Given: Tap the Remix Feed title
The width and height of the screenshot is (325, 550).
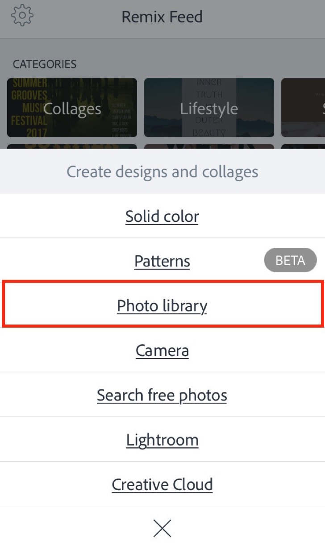Looking at the screenshot, I should [162, 17].
